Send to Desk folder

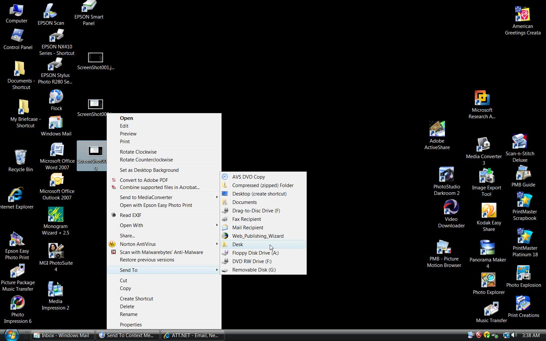tap(263, 244)
